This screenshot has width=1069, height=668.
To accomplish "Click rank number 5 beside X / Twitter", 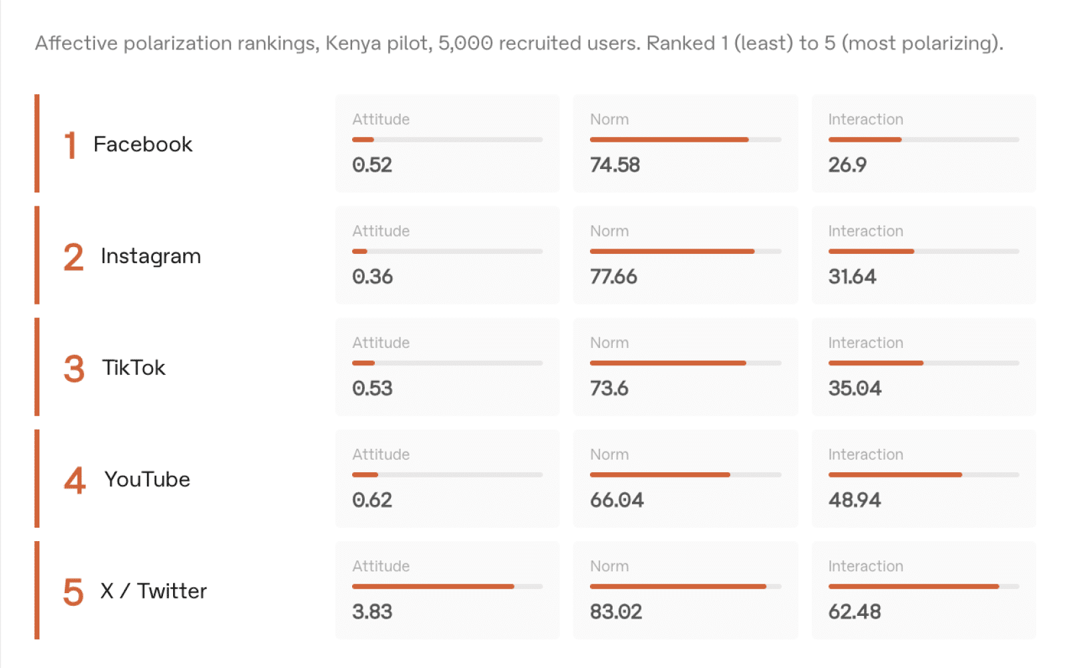I will tap(73, 592).
